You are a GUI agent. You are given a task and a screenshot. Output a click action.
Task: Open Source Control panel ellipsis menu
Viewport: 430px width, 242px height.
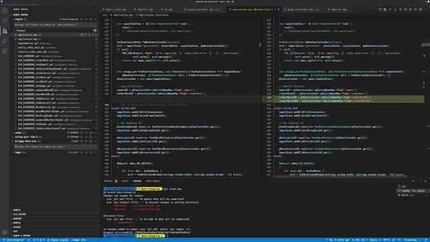[x=95, y=9]
